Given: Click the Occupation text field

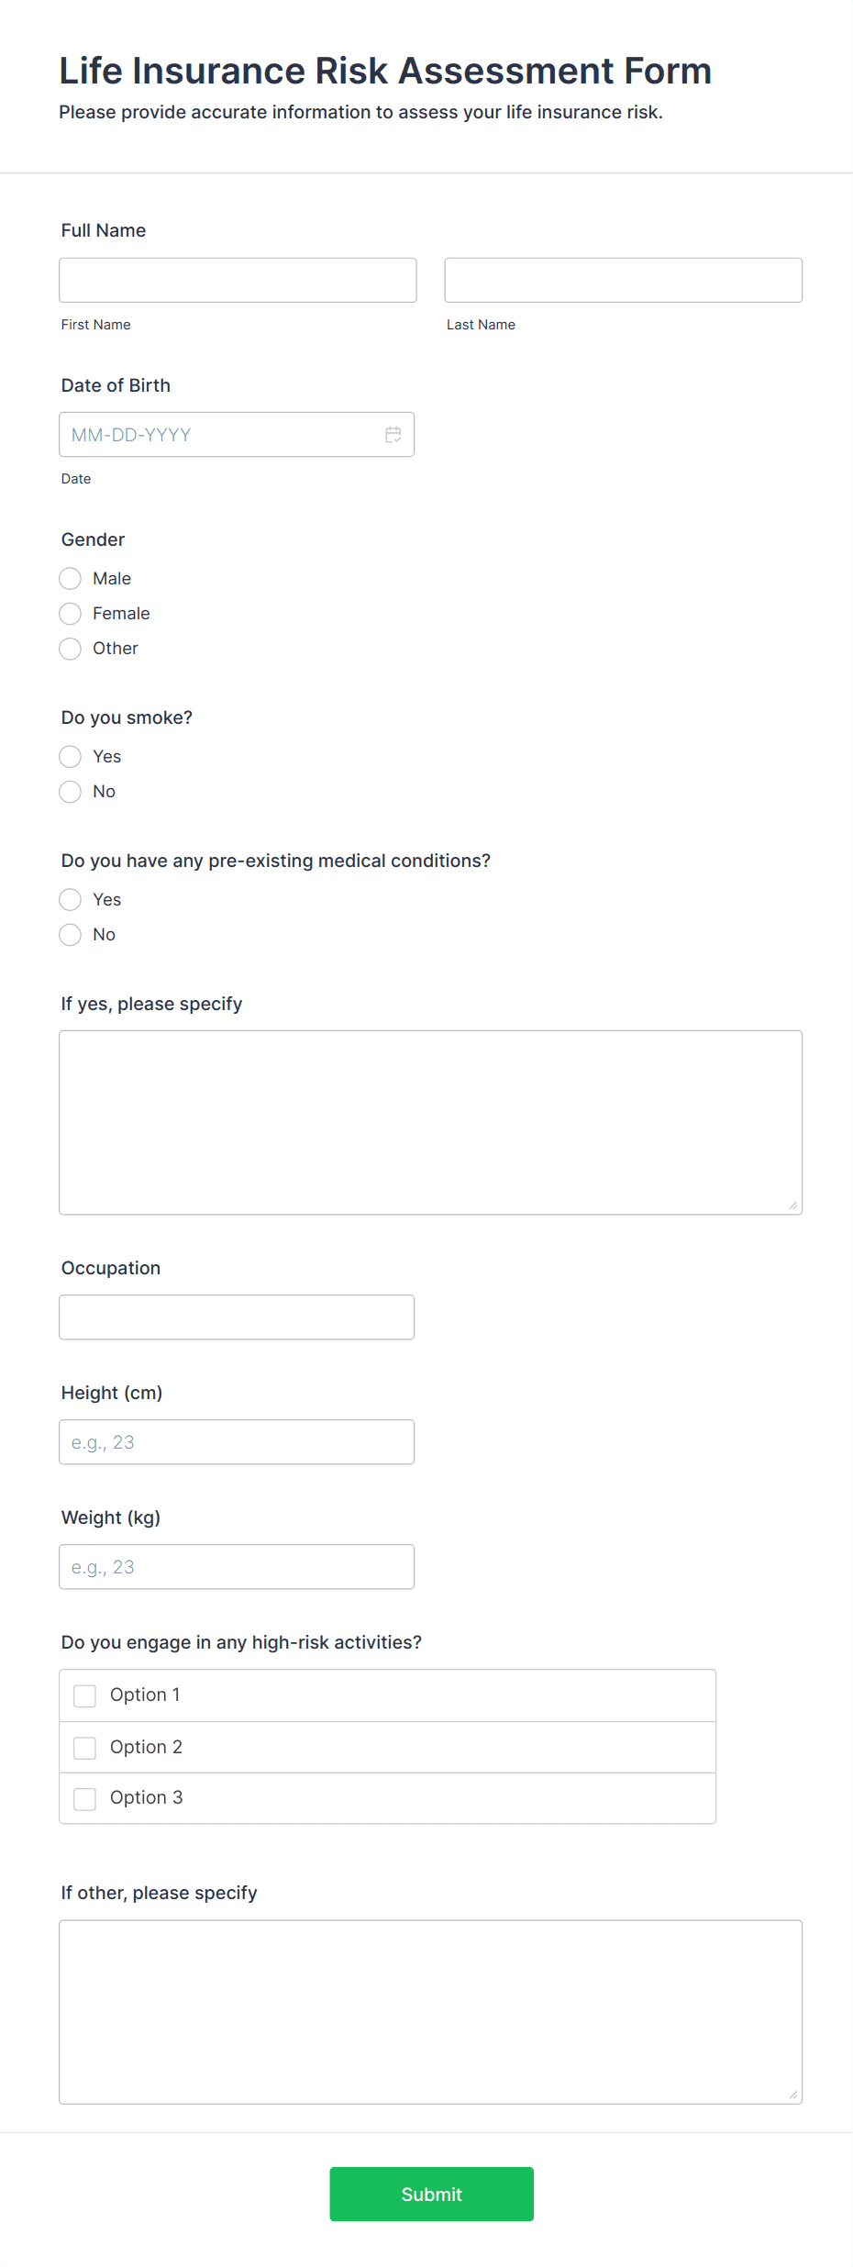Looking at the screenshot, I should [237, 1317].
